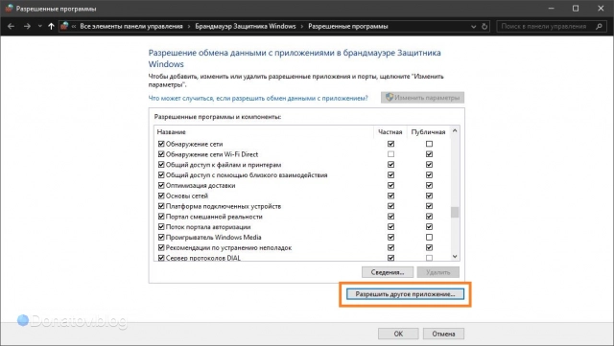Click breadcrumb 'Разрешенные программы'
Screen dimensions: 614x346
pos(347,26)
